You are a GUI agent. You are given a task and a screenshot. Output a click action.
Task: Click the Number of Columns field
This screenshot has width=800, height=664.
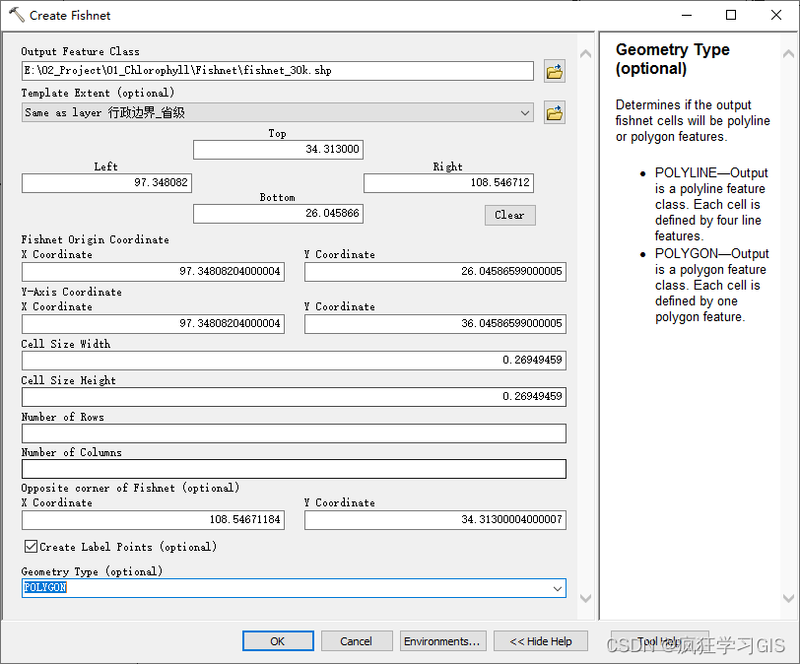coord(294,469)
